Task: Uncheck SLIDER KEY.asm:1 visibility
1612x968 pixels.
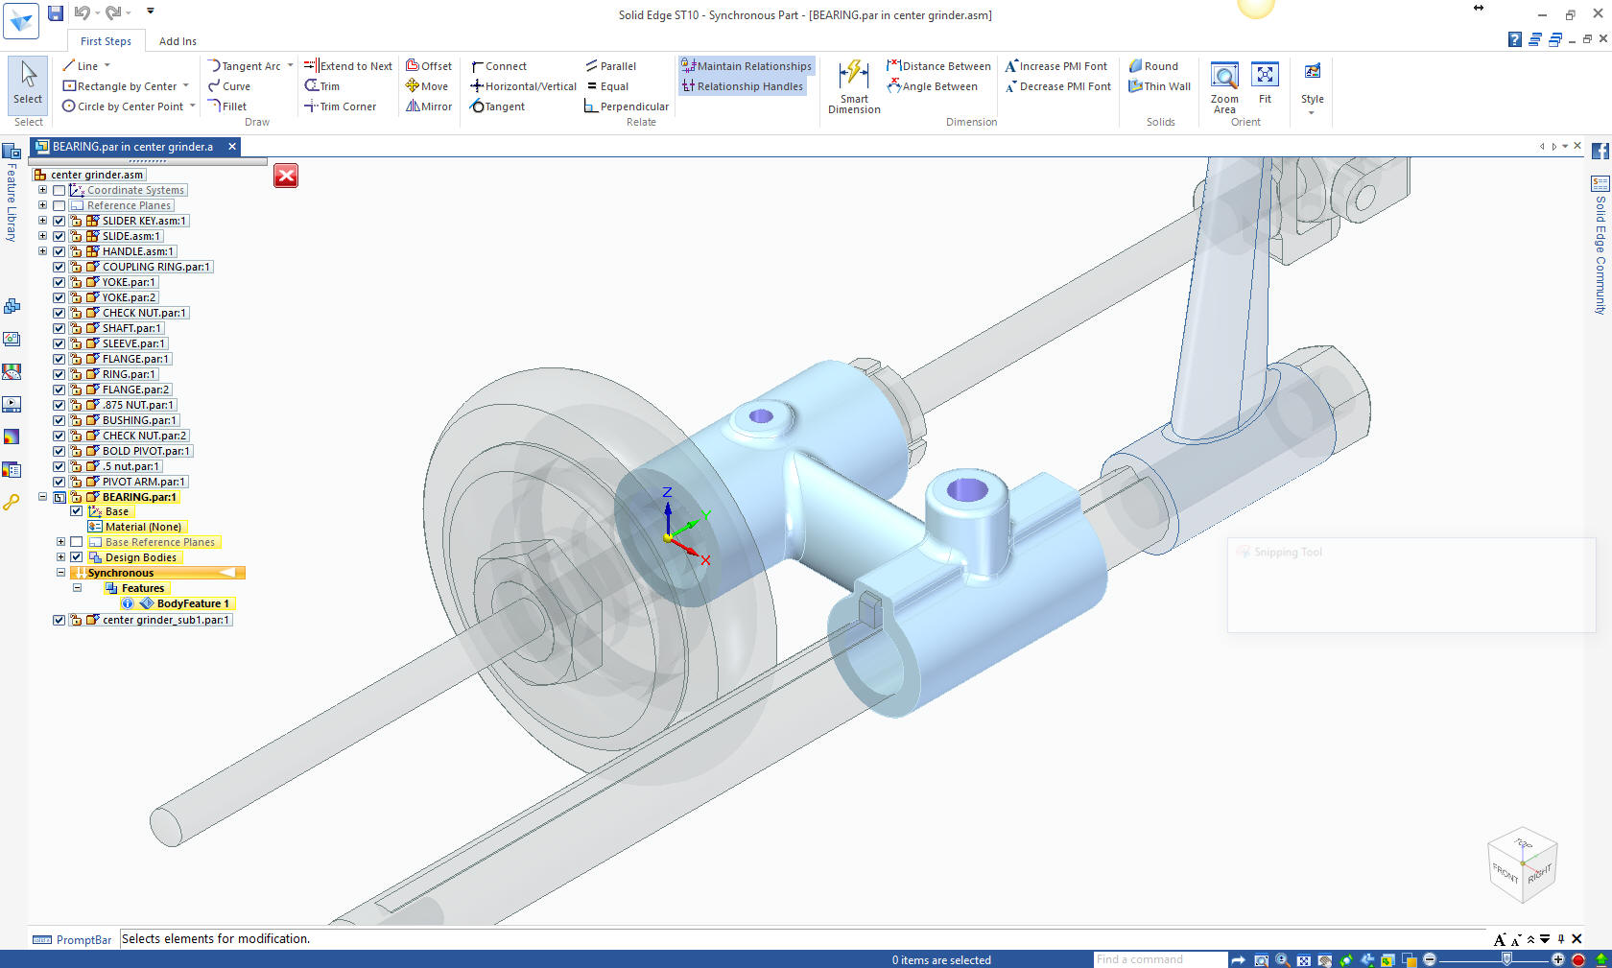Action: pos(59,221)
